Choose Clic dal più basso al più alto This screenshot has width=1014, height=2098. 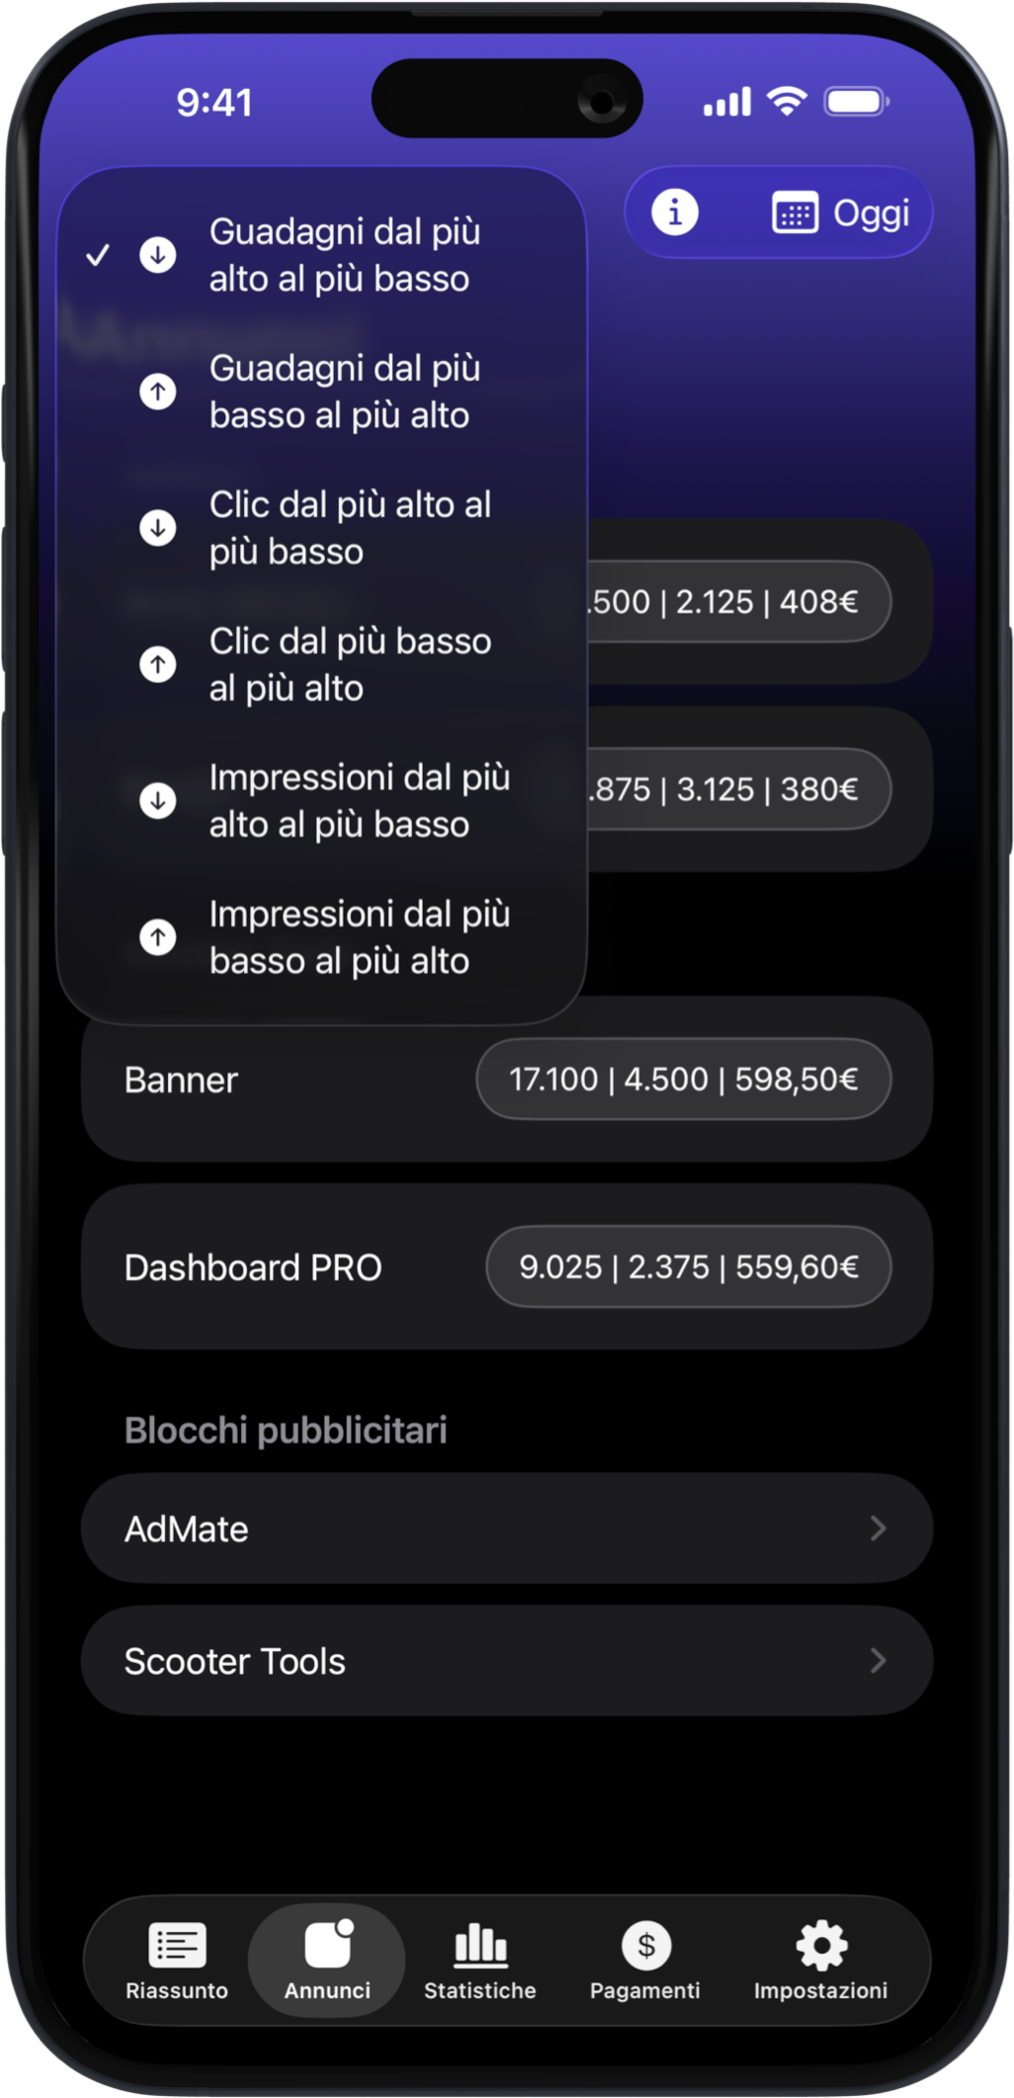click(348, 664)
